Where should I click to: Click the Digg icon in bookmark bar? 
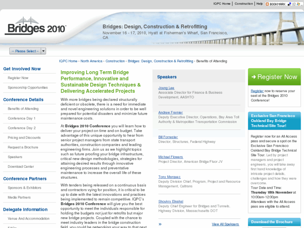click(x=294, y=4)
